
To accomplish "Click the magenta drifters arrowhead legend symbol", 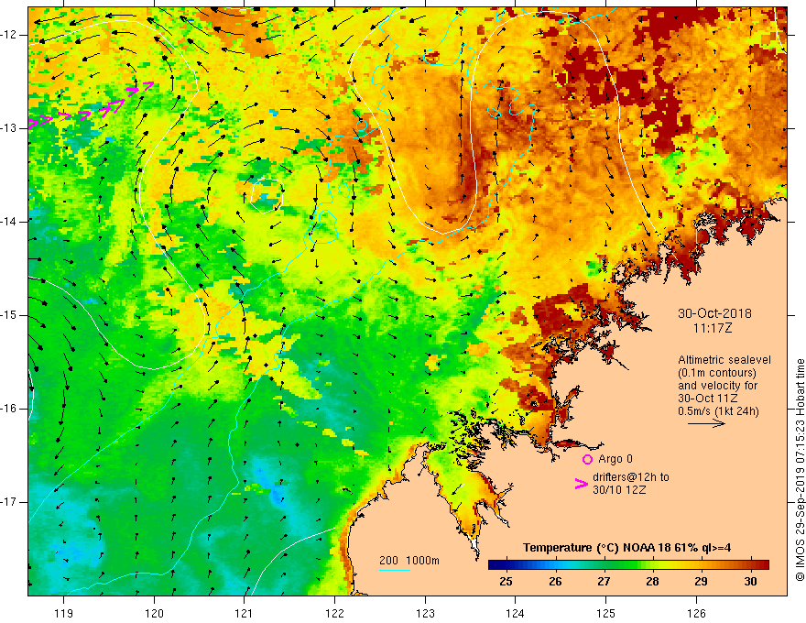I will click(x=582, y=484).
